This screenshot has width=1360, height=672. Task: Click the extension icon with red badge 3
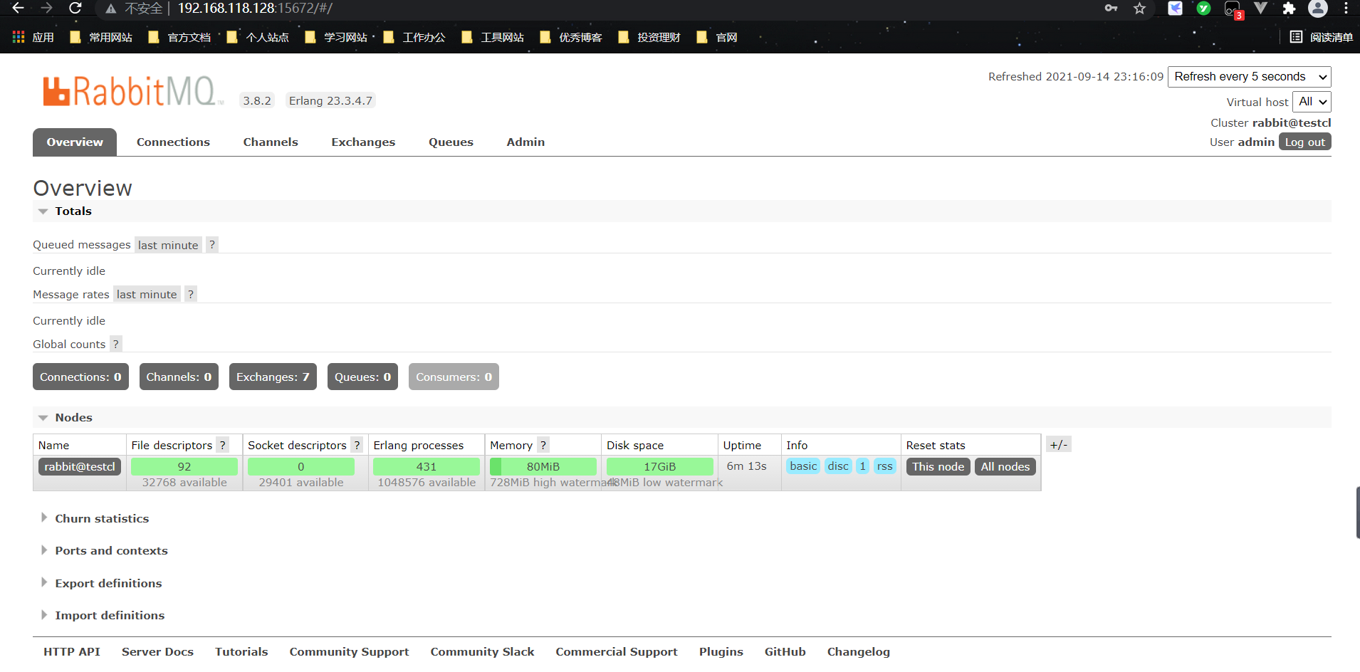[x=1233, y=9]
